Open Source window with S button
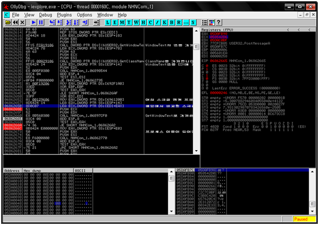This screenshot has height=225, width=319. (193, 23)
